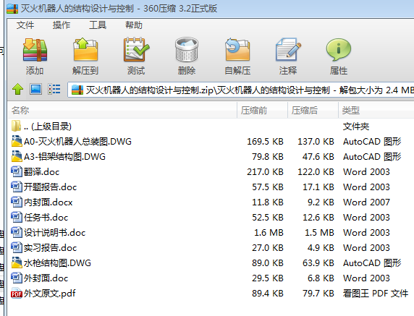Open the 帮助 menu

tap(134, 25)
